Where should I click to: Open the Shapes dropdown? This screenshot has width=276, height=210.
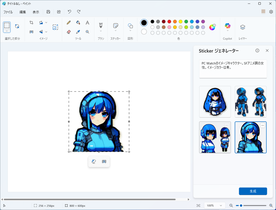[x=130, y=31]
